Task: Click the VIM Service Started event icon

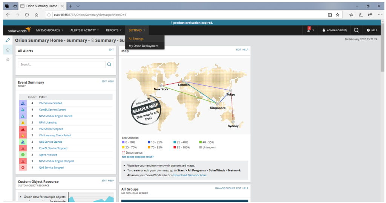Action: coord(23,103)
